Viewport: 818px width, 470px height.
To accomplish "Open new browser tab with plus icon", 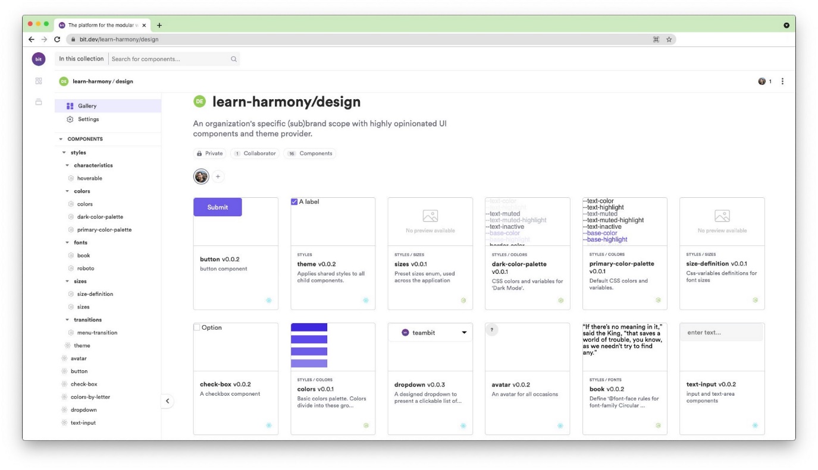I will (159, 25).
